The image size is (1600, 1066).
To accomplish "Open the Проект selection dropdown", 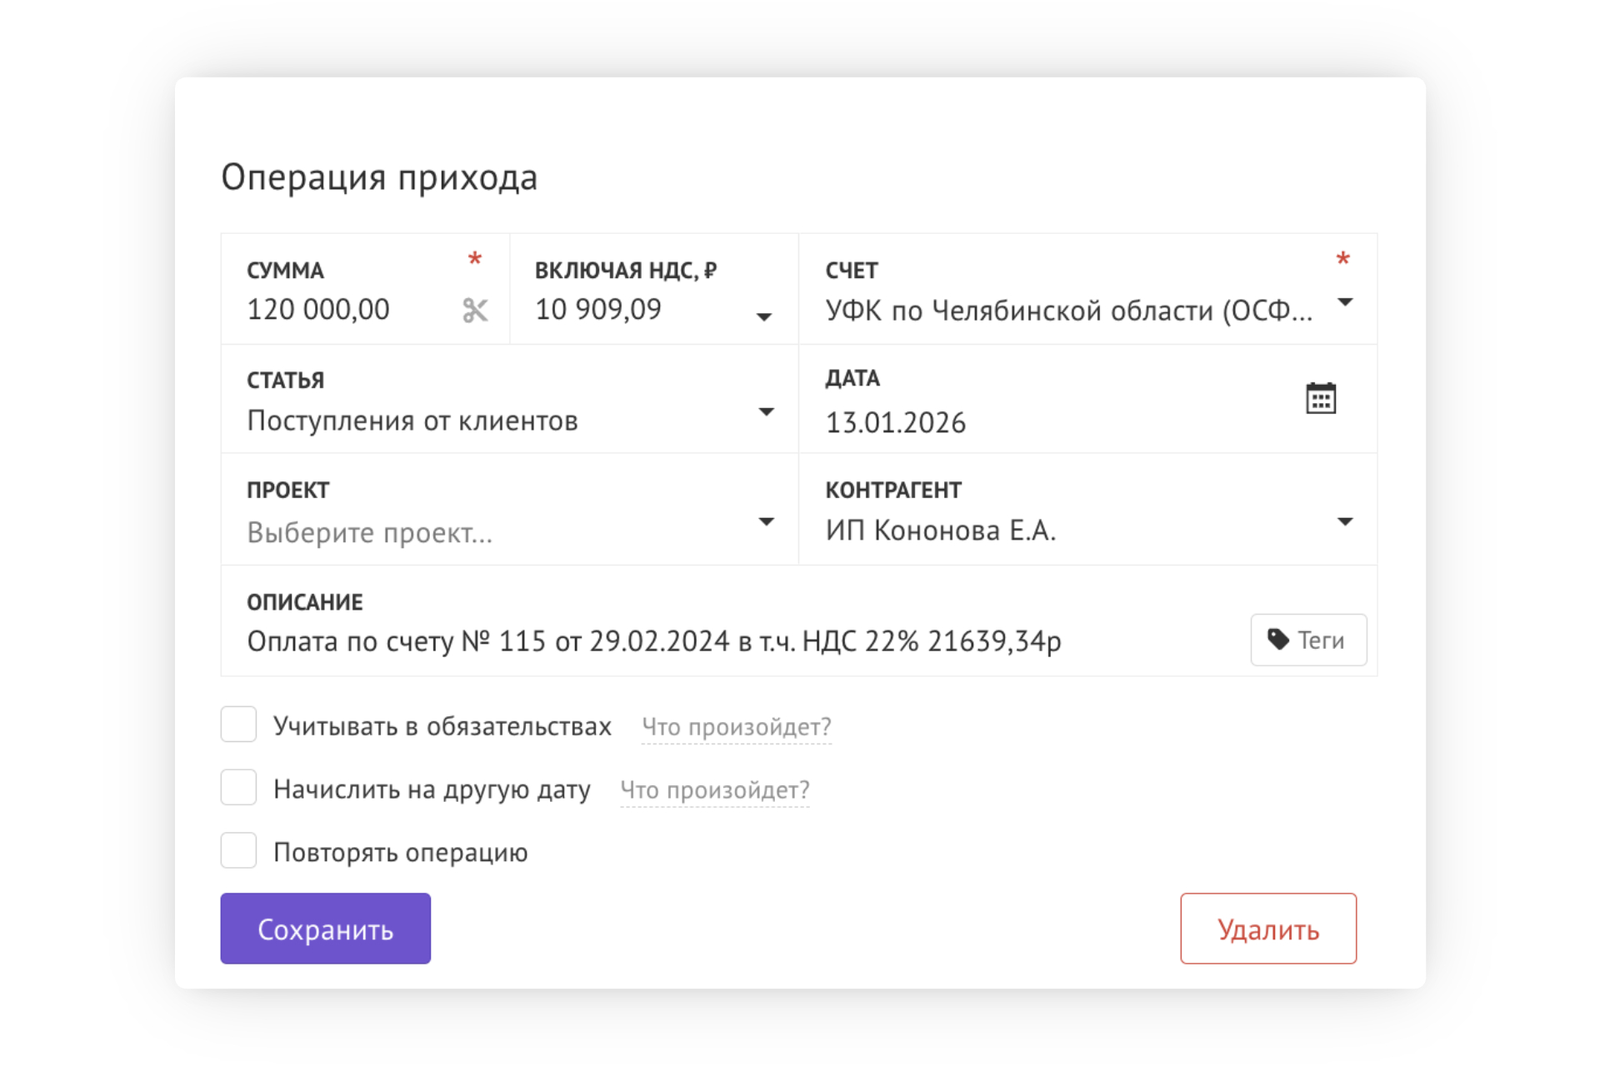I will point(766,522).
